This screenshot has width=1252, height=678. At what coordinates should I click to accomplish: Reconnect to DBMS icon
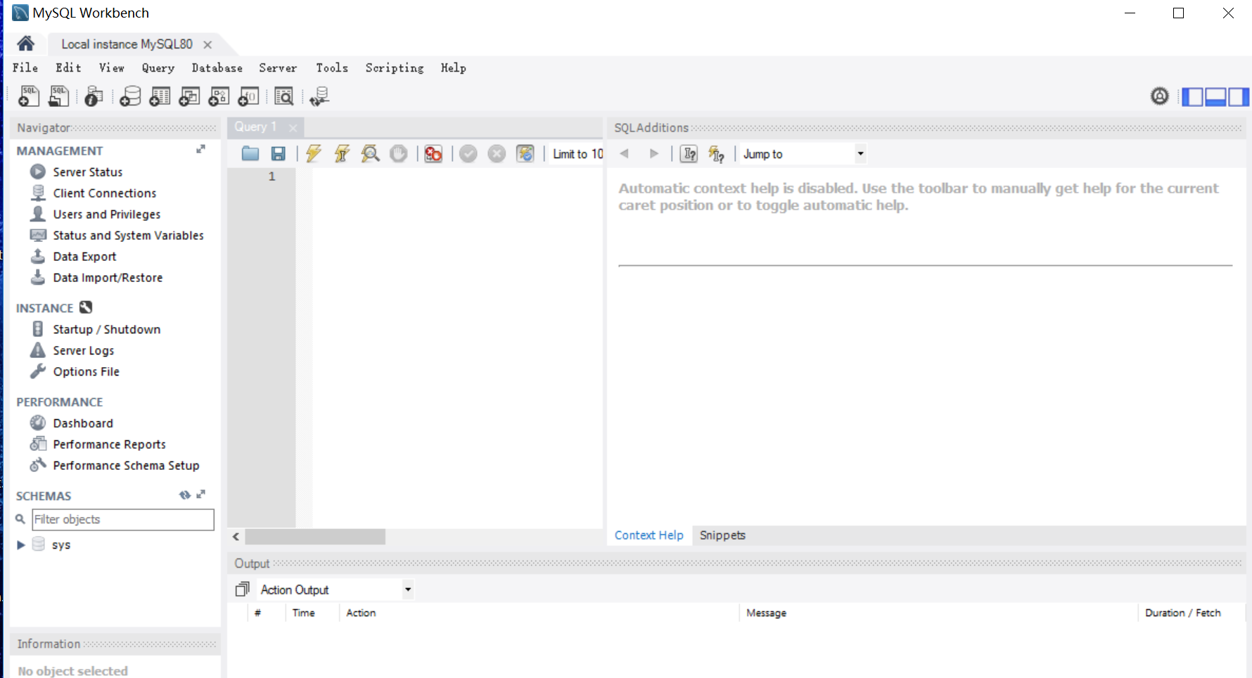point(319,96)
